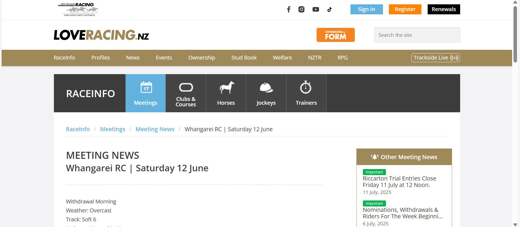Open the Trainers stopwatch icon
The image size is (520, 227).
(306, 88)
